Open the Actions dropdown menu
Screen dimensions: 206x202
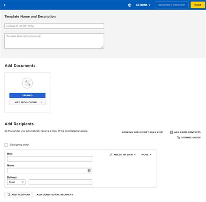tap(143, 5)
